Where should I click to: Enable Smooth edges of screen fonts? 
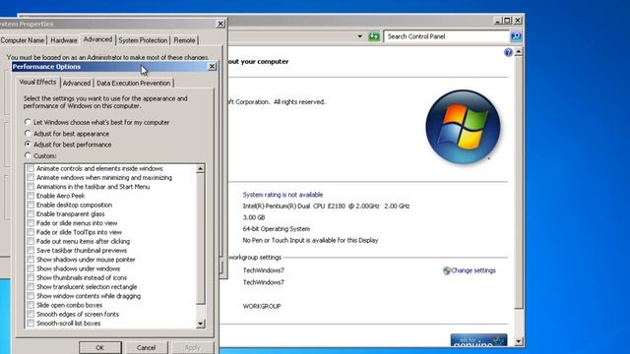[31, 314]
